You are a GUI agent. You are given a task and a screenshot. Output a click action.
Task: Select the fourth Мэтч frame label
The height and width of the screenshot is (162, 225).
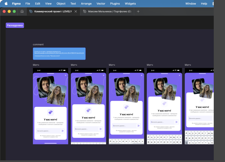coord(150,65)
